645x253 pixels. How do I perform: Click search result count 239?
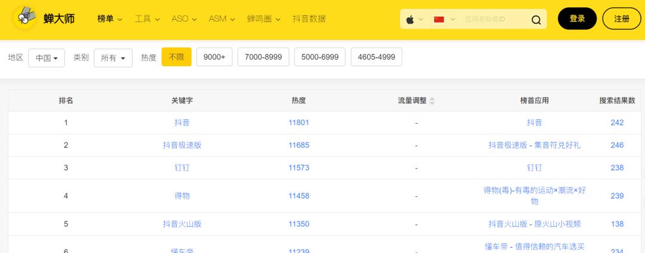[617, 196]
